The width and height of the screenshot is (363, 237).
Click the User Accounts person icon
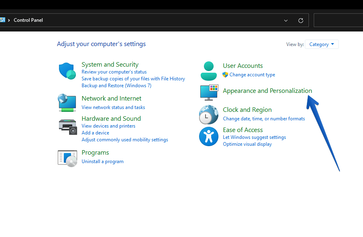tap(209, 71)
